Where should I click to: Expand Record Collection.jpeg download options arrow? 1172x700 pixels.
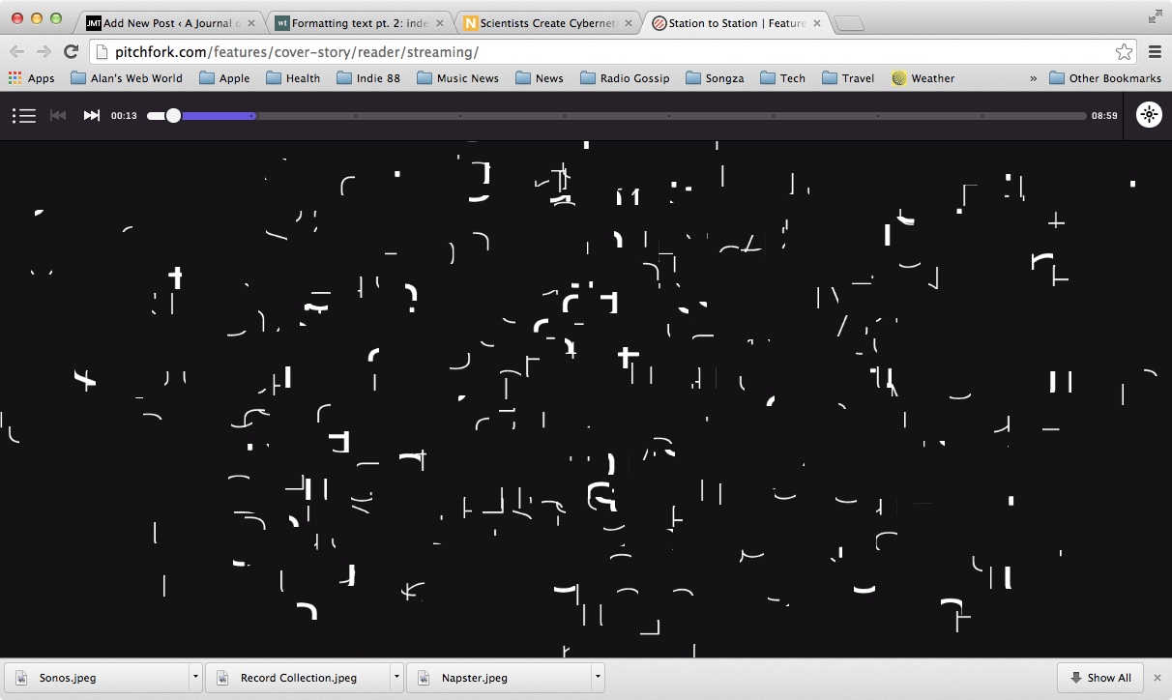click(x=396, y=678)
